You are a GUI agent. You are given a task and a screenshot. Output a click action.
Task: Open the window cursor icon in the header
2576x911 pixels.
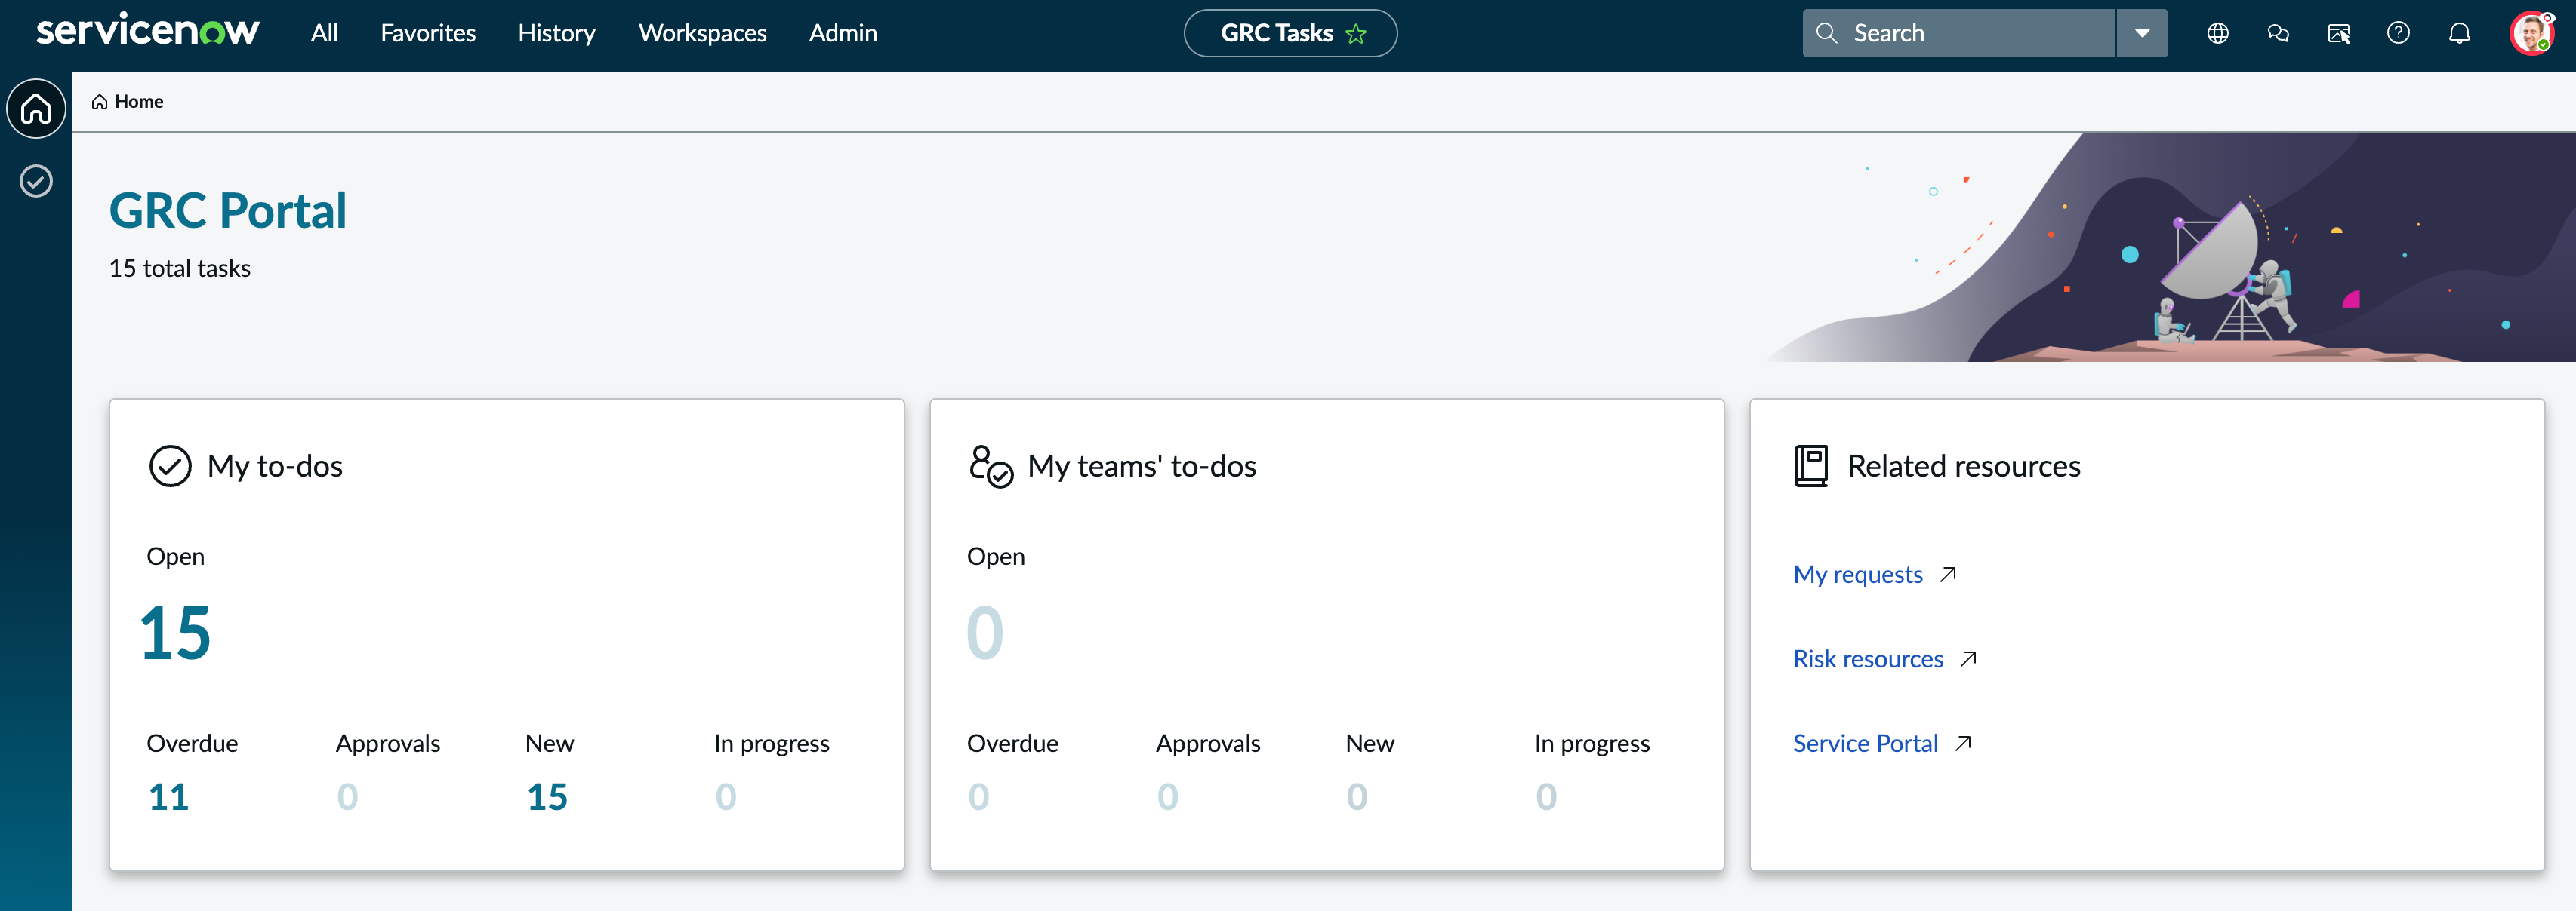tap(2338, 33)
